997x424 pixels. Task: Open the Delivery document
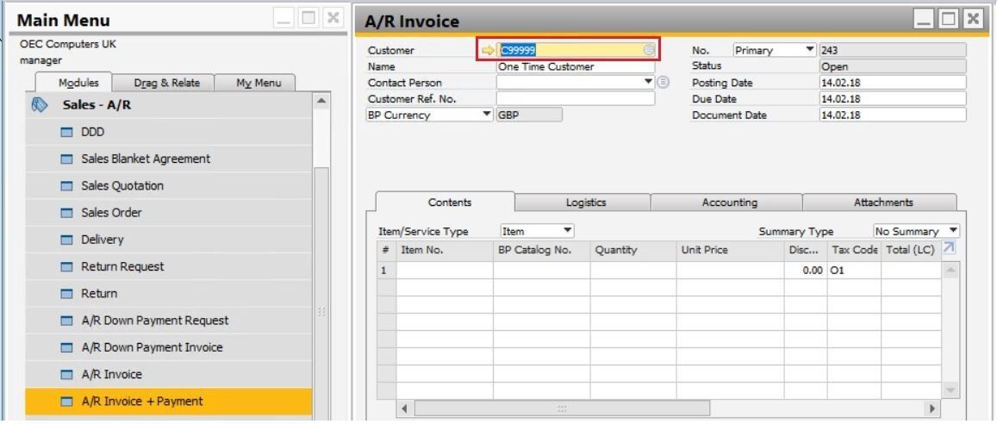(x=169, y=240)
